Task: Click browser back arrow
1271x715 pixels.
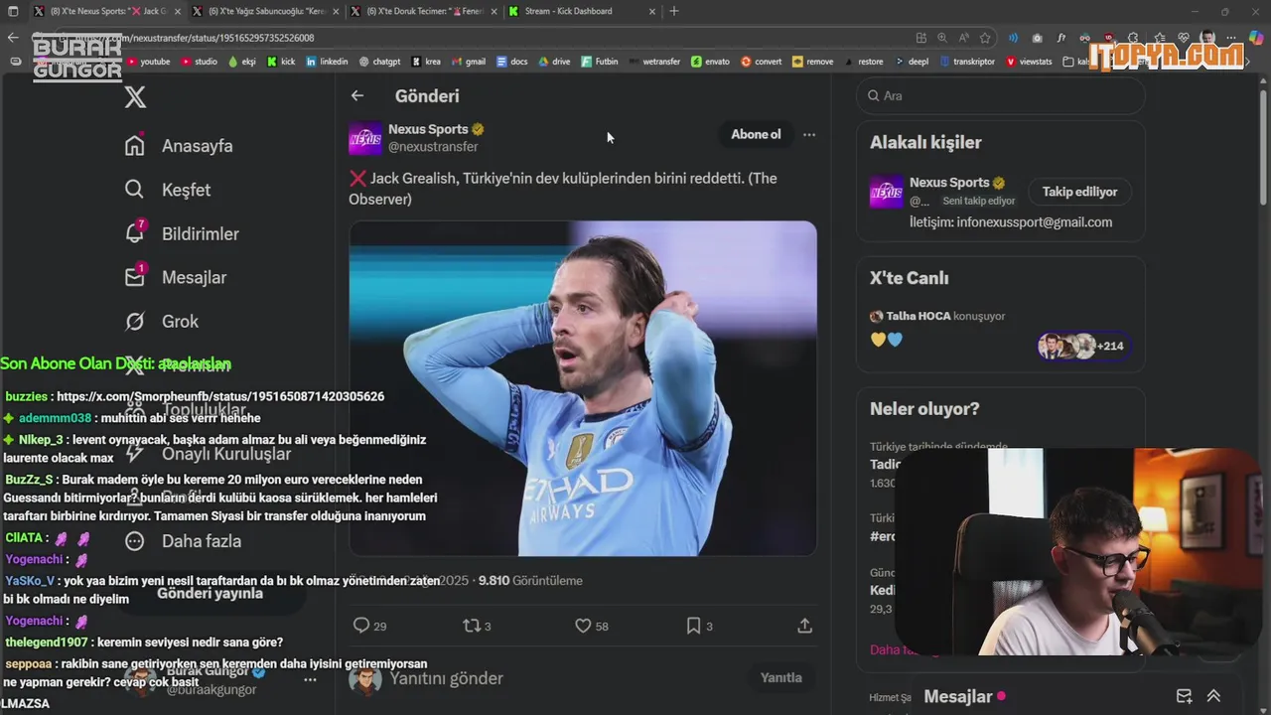Action: (13, 38)
